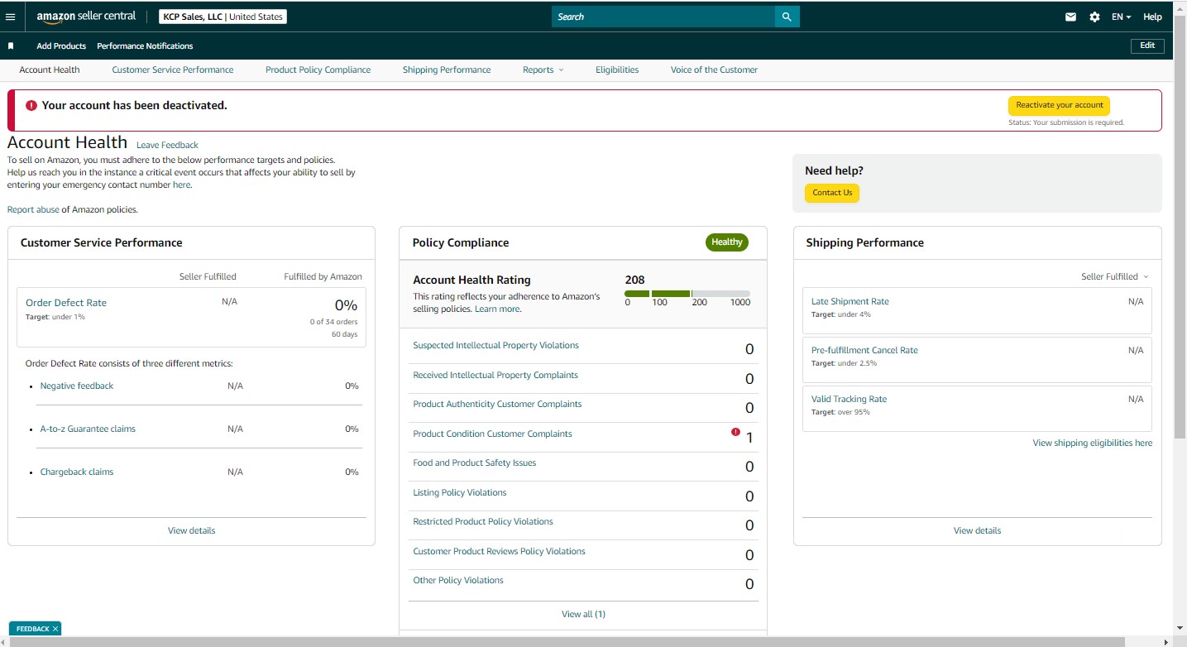Open the Seller Fulfilled shipping dropdown

click(x=1115, y=276)
